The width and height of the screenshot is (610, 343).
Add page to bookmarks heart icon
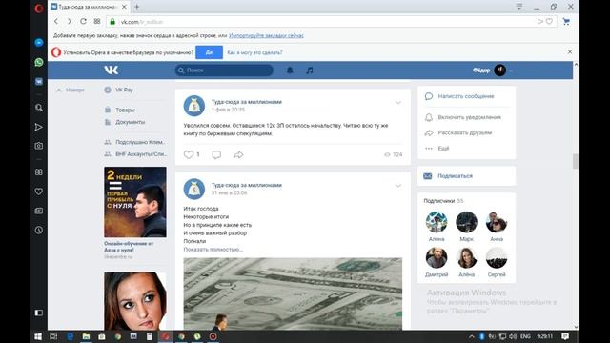tap(549, 21)
